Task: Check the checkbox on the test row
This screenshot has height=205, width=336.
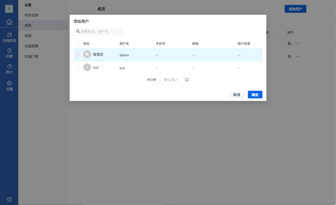Action: (77, 67)
